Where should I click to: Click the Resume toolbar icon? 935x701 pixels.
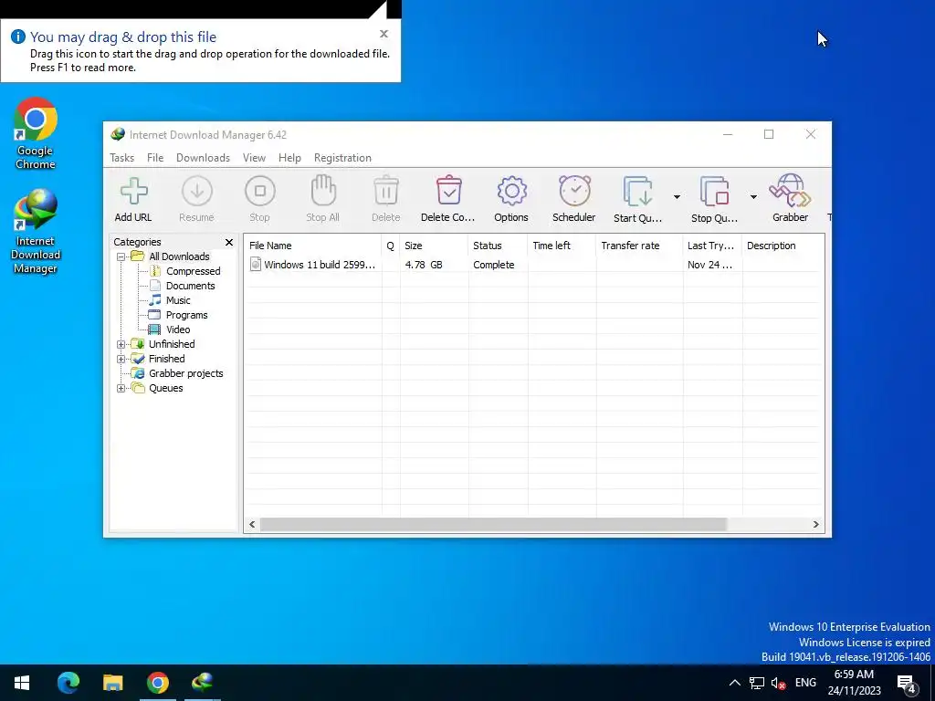197,192
